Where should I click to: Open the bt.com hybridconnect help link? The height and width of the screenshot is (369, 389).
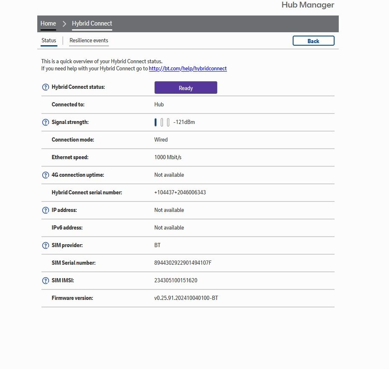(188, 69)
